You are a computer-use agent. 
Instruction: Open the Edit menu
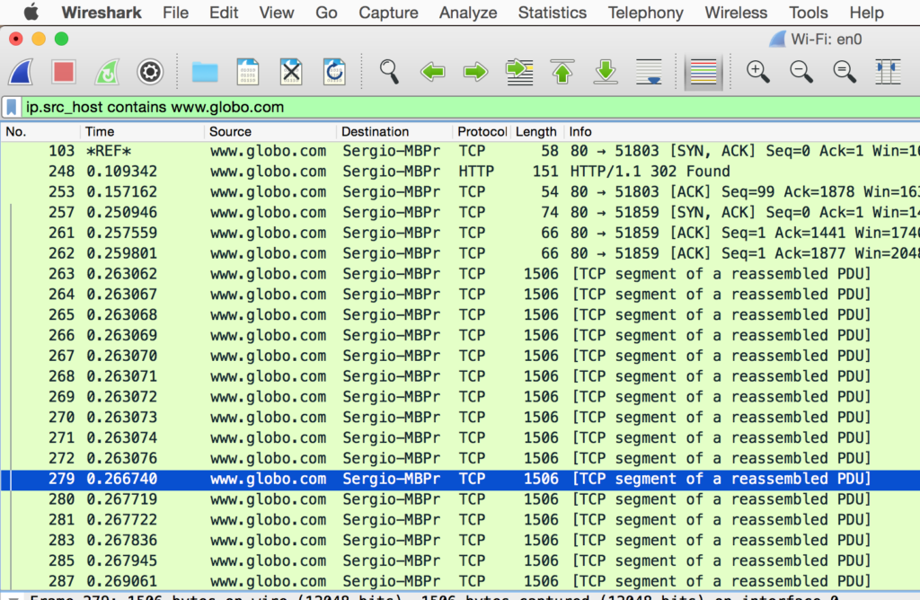224,13
